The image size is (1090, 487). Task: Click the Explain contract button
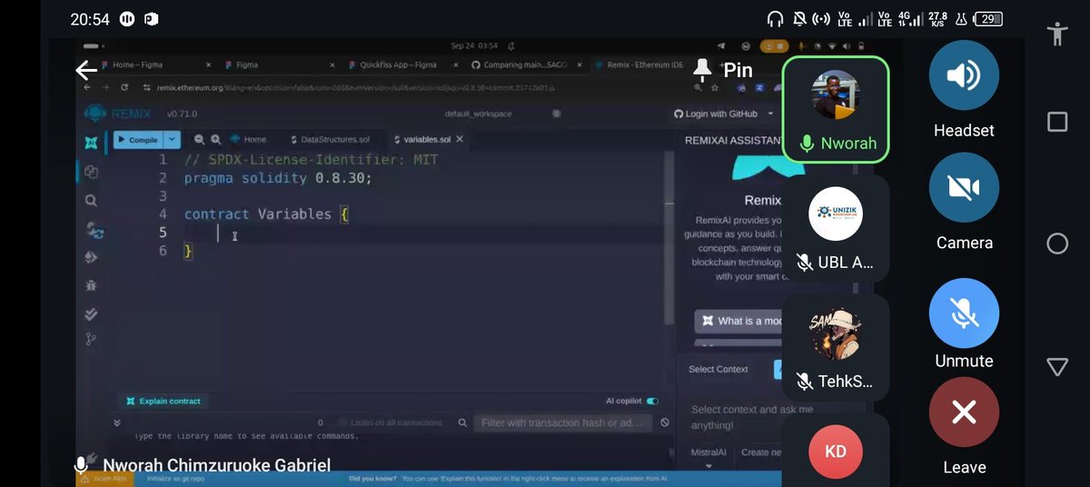(x=163, y=401)
